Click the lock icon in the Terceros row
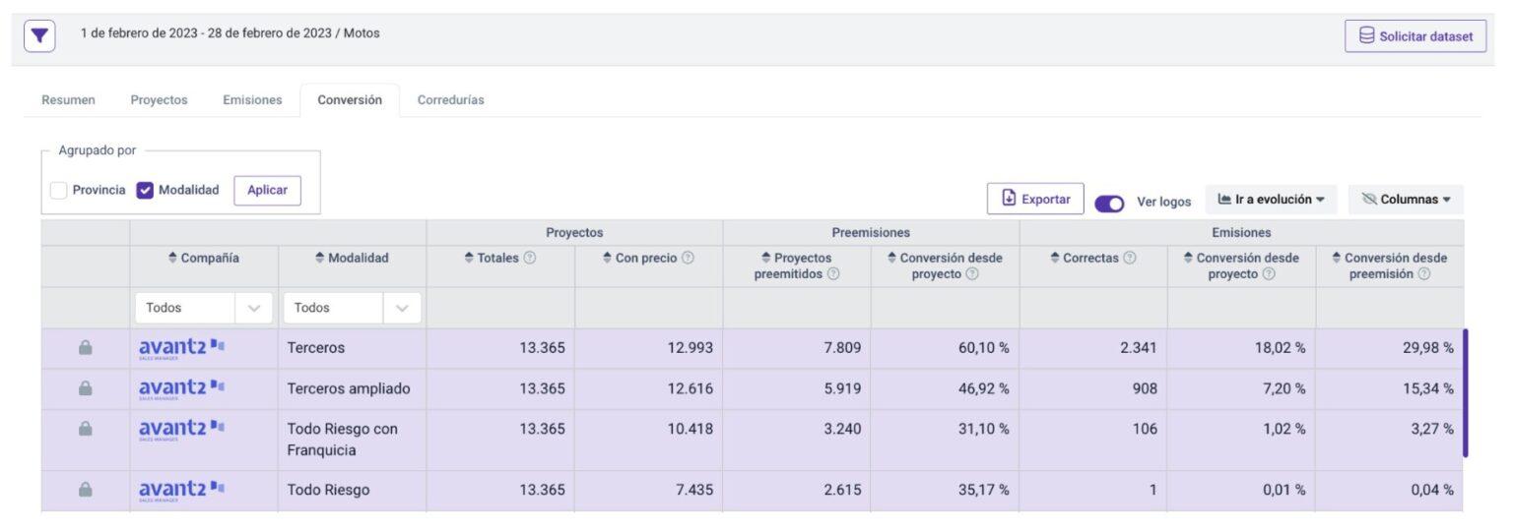 86,348
